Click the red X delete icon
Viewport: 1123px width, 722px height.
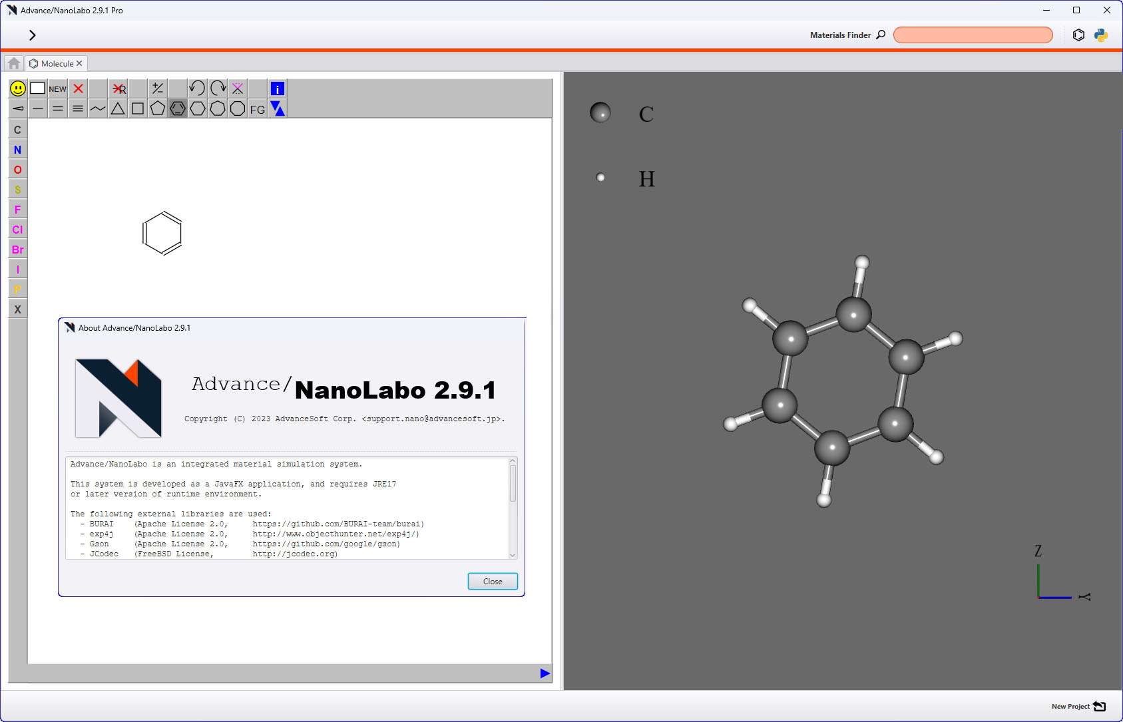pos(78,88)
